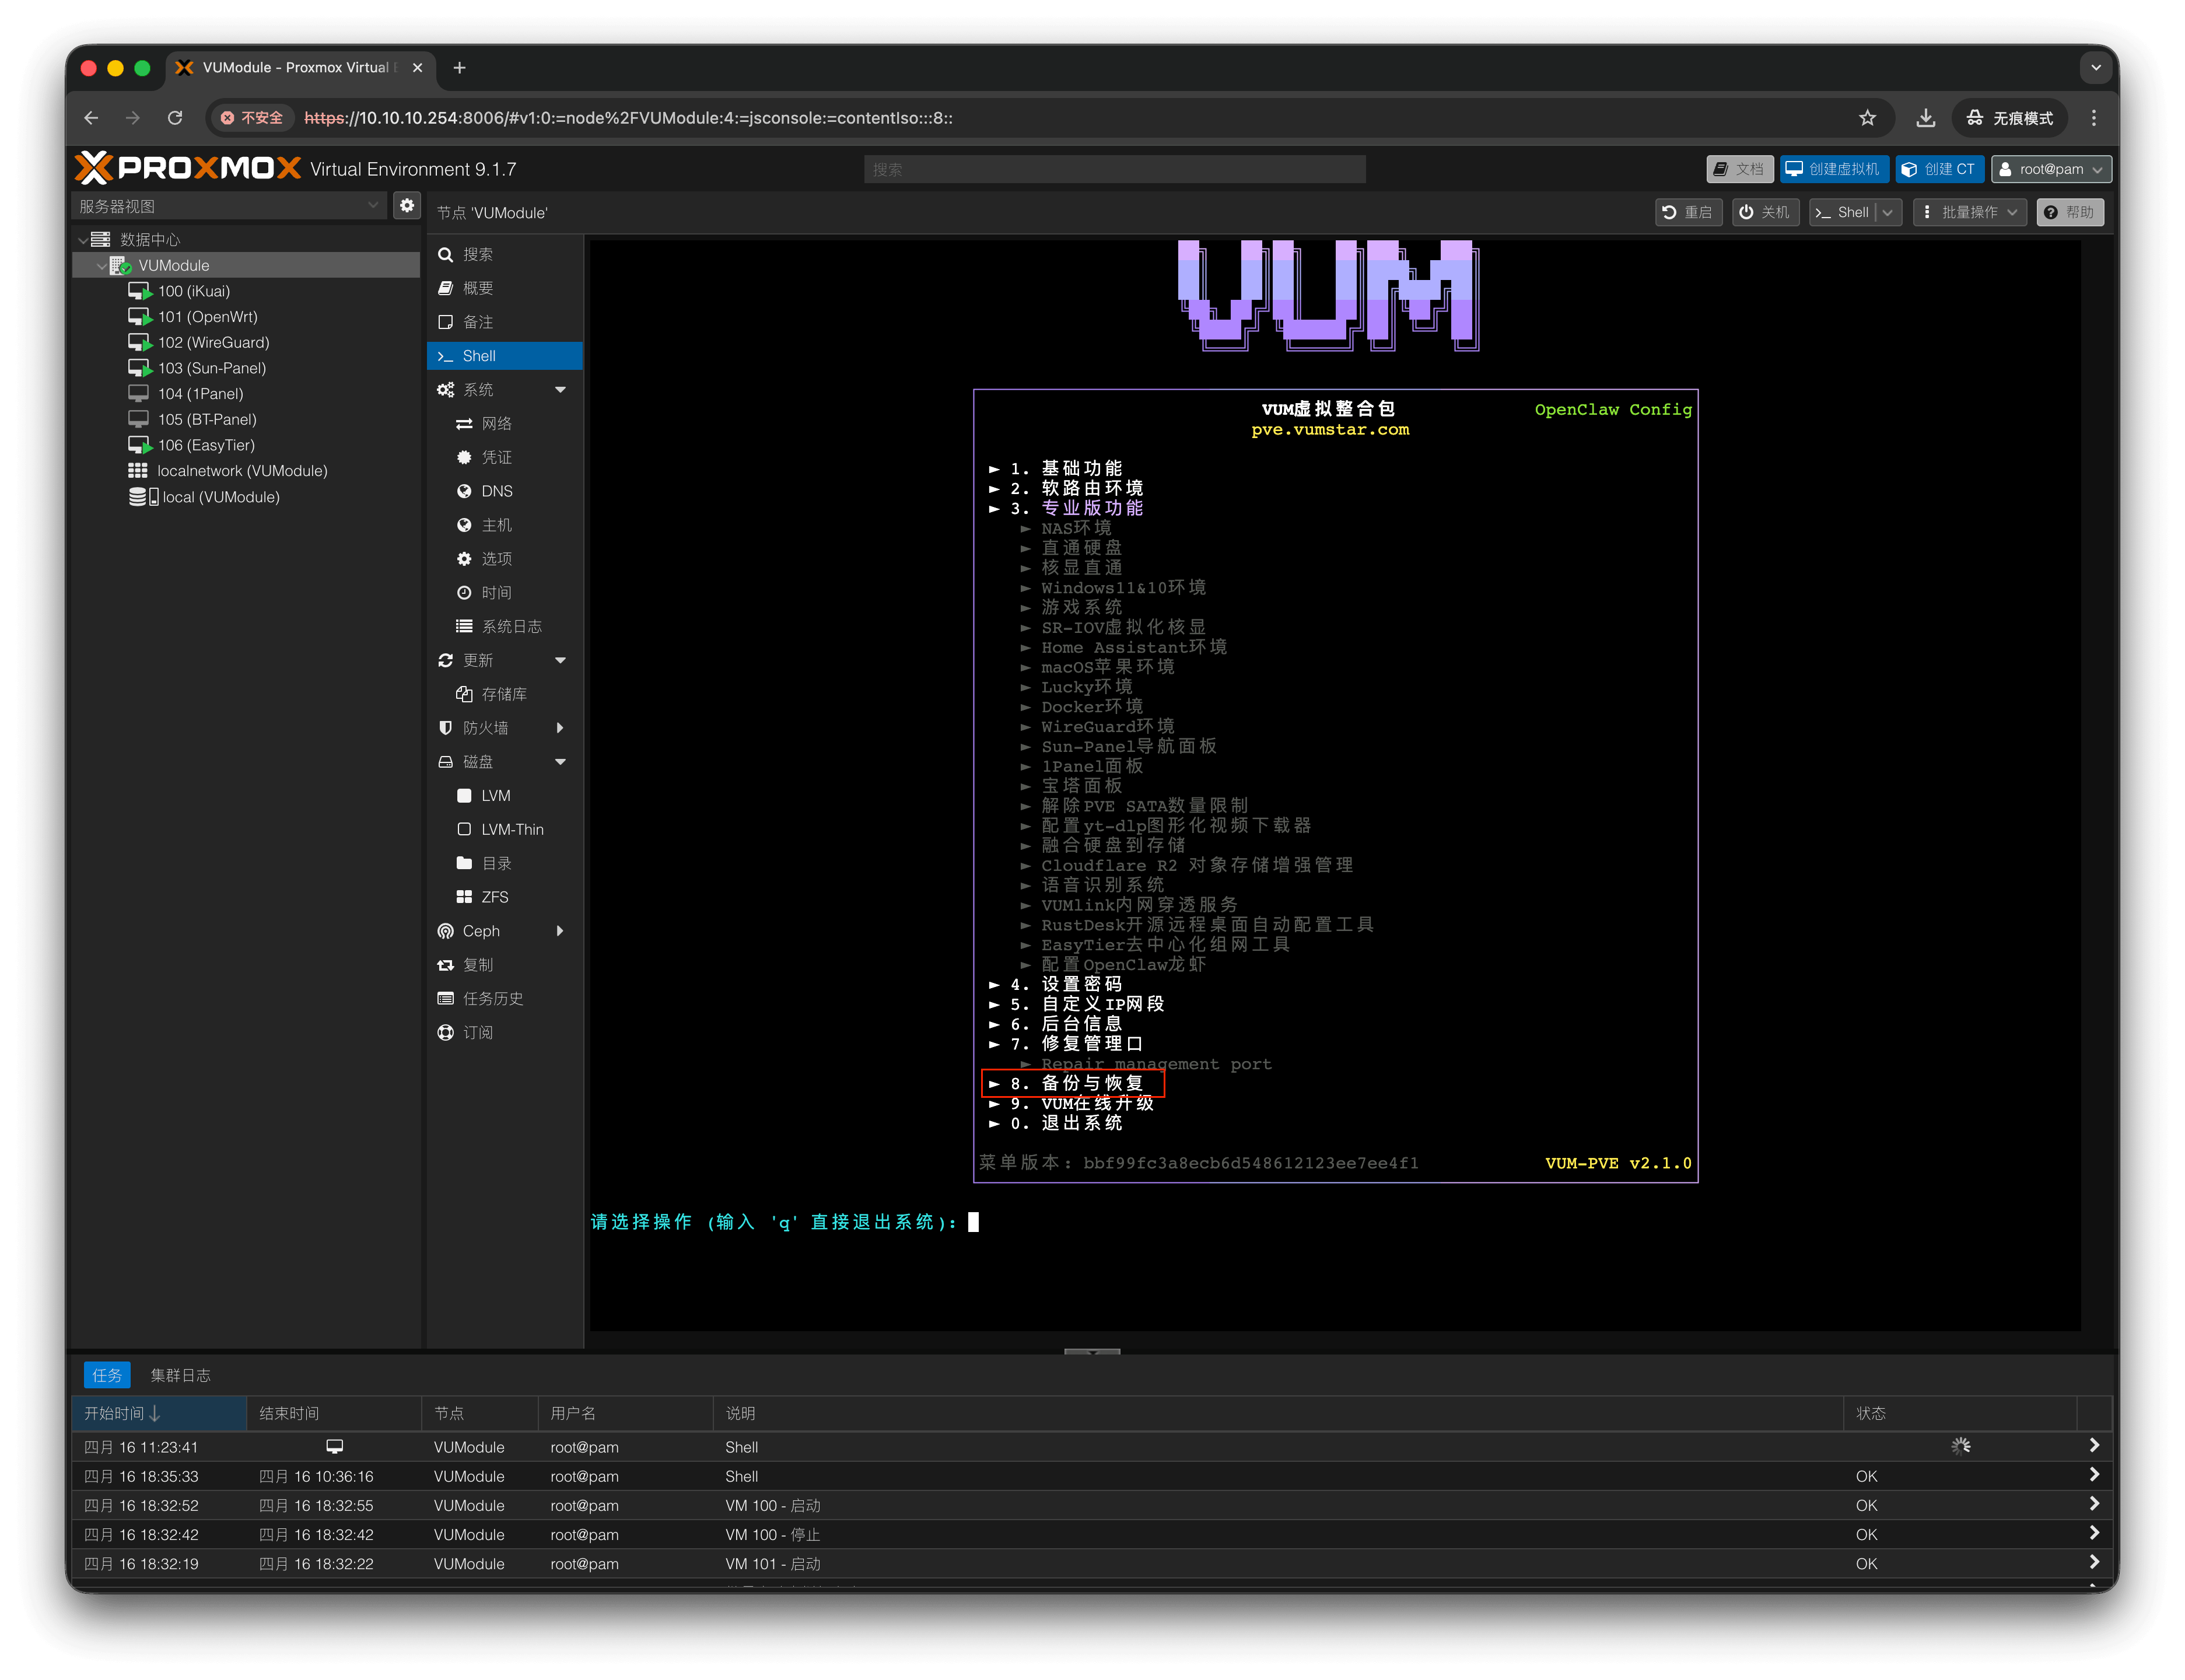Select the Shell menu item in sidebar

pyautogui.click(x=504, y=356)
